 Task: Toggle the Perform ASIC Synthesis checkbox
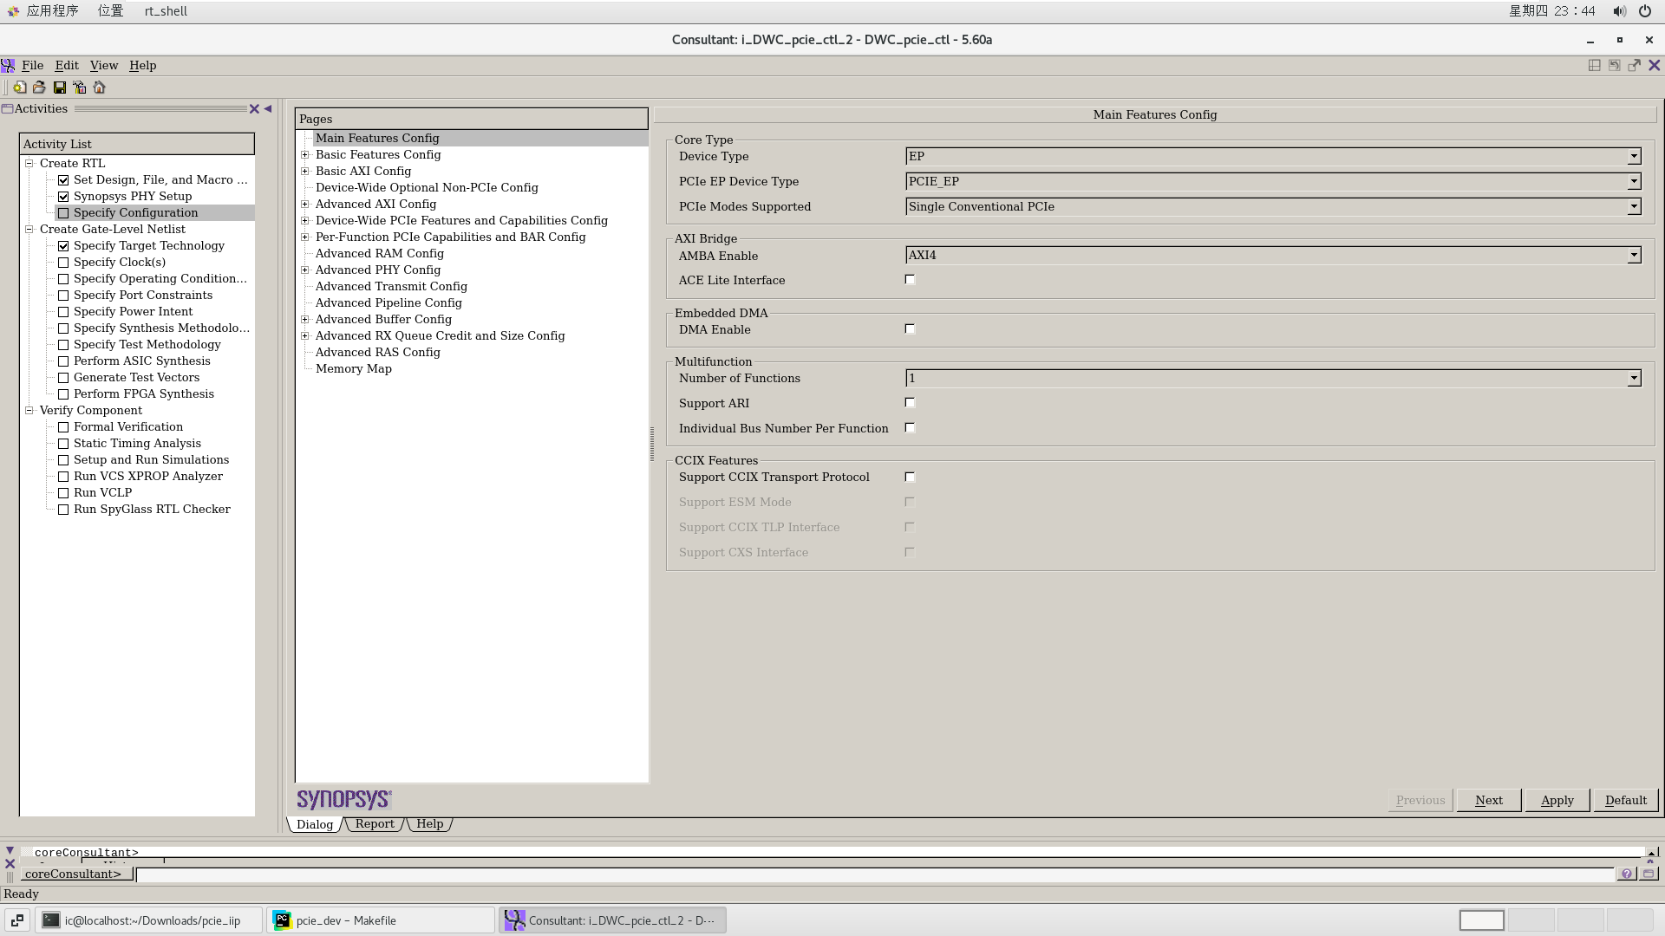click(63, 361)
